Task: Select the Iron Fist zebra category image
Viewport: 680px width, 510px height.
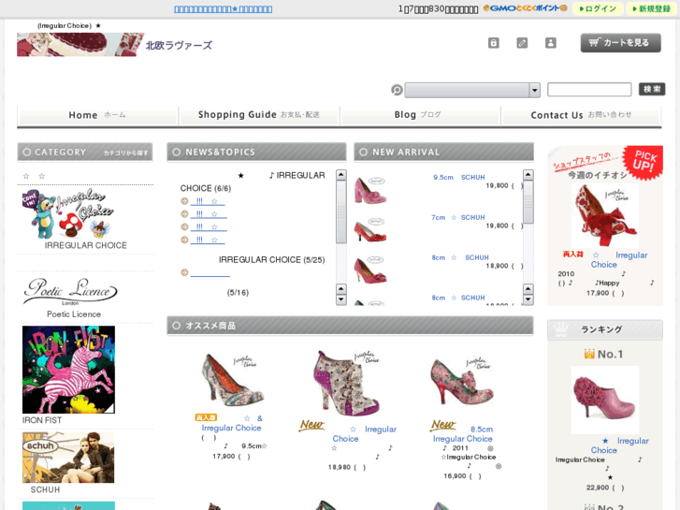Action: click(x=68, y=370)
